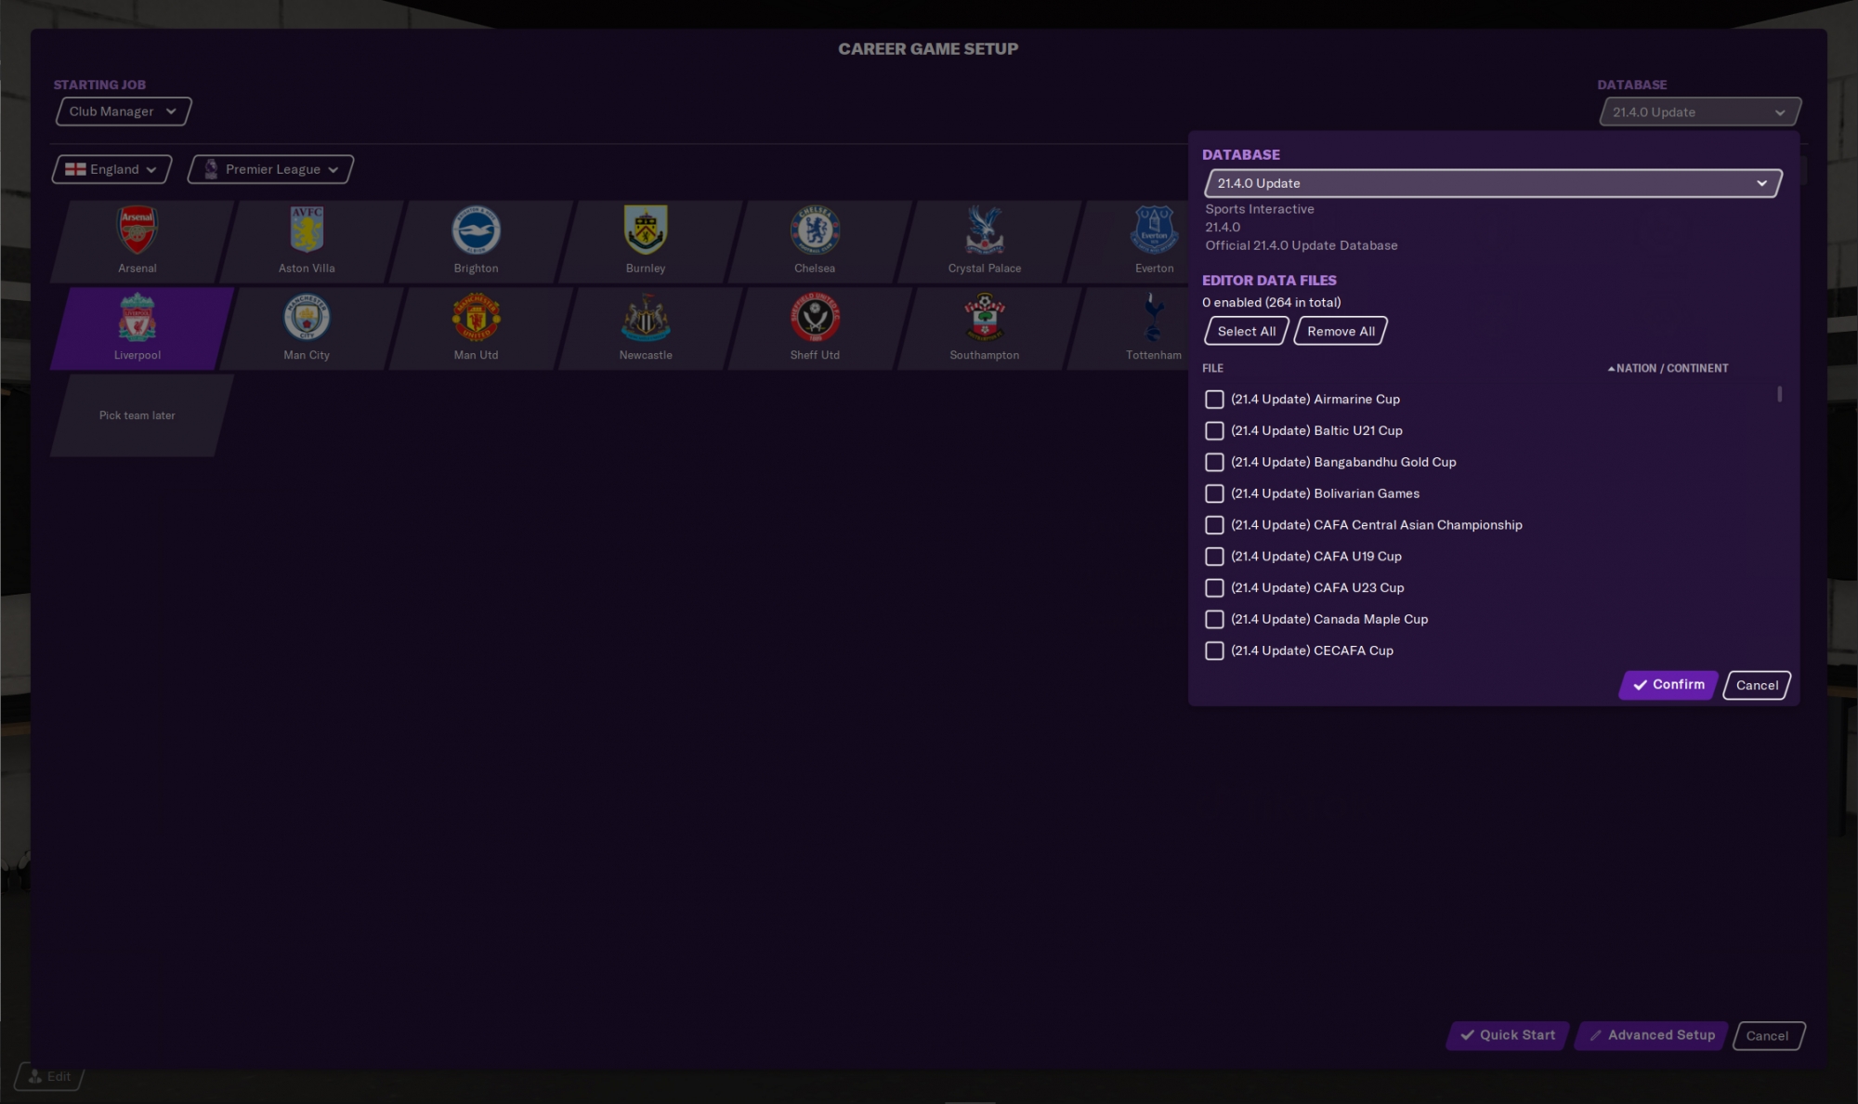Toggle the Baltic U21 Cup checkbox
The width and height of the screenshot is (1858, 1104).
(1211, 429)
